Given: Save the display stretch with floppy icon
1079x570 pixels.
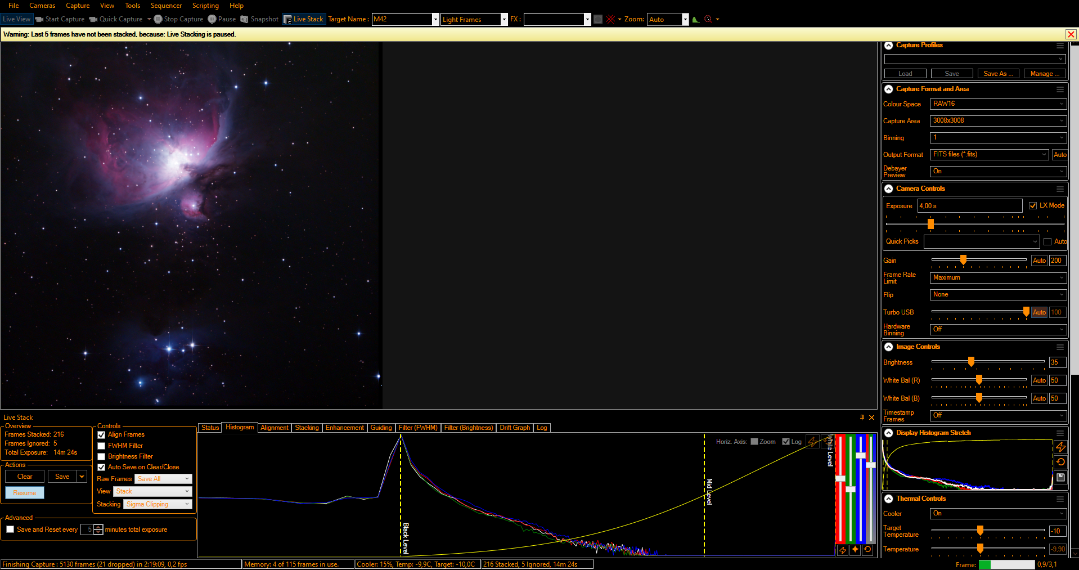Looking at the screenshot, I should click(1060, 477).
